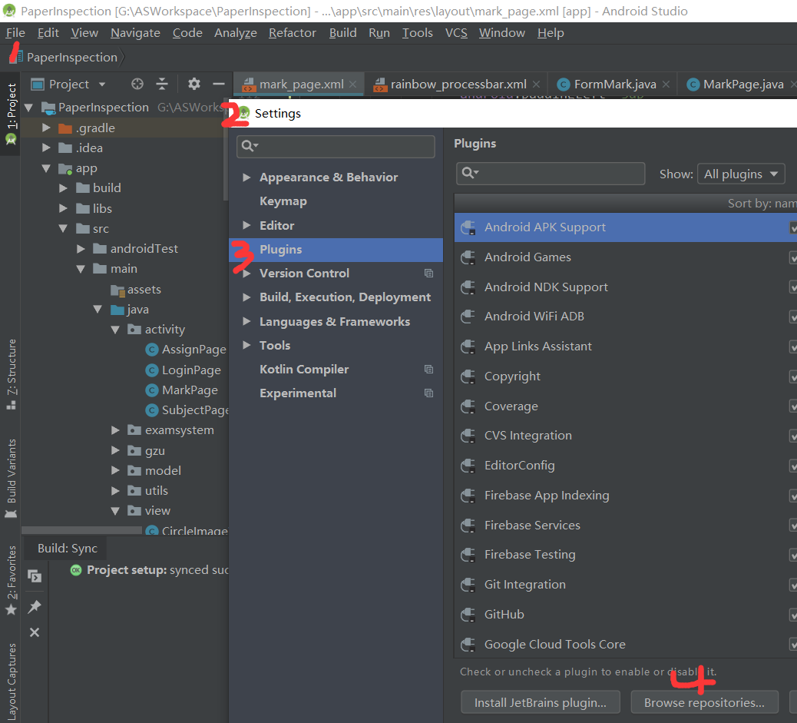
Task: Switch to rainbow_processbar.xml tab
Action: pyautogui.click(x=458, y=85)
